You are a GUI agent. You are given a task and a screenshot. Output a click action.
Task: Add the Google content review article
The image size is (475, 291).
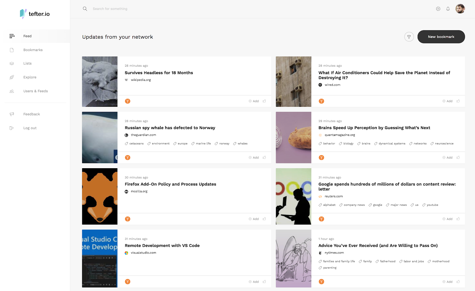coord(448,219)
